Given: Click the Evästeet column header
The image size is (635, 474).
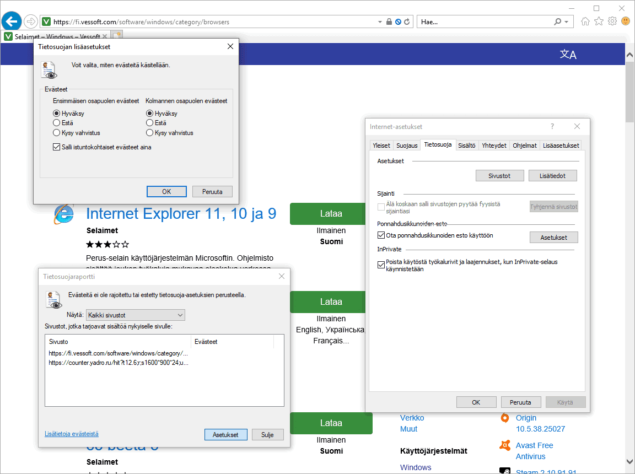Looking at the screenshot, I should coord(233,342).
